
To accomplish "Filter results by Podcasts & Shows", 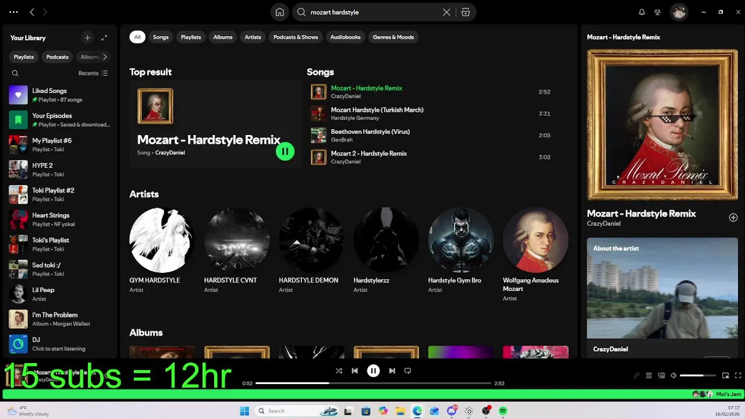I will 296,37.
